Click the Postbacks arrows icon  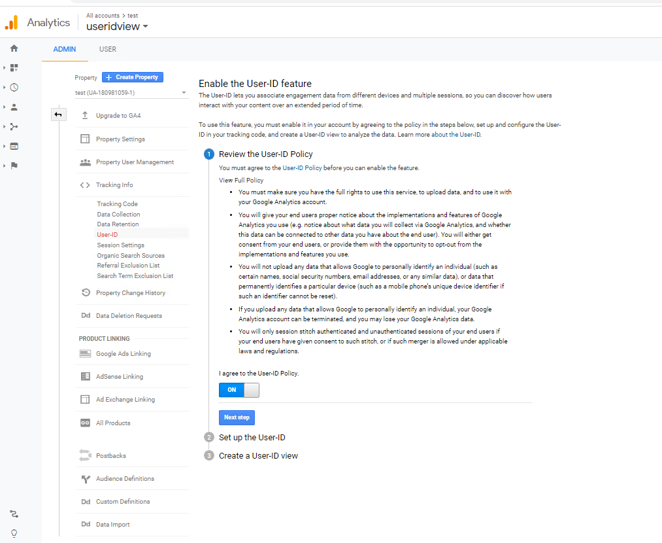(85, 455)
